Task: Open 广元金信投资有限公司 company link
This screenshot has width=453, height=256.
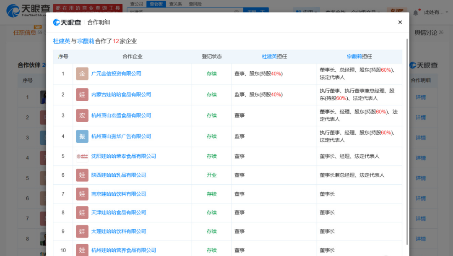Action: pyautogui.click(x=116, y=74)
